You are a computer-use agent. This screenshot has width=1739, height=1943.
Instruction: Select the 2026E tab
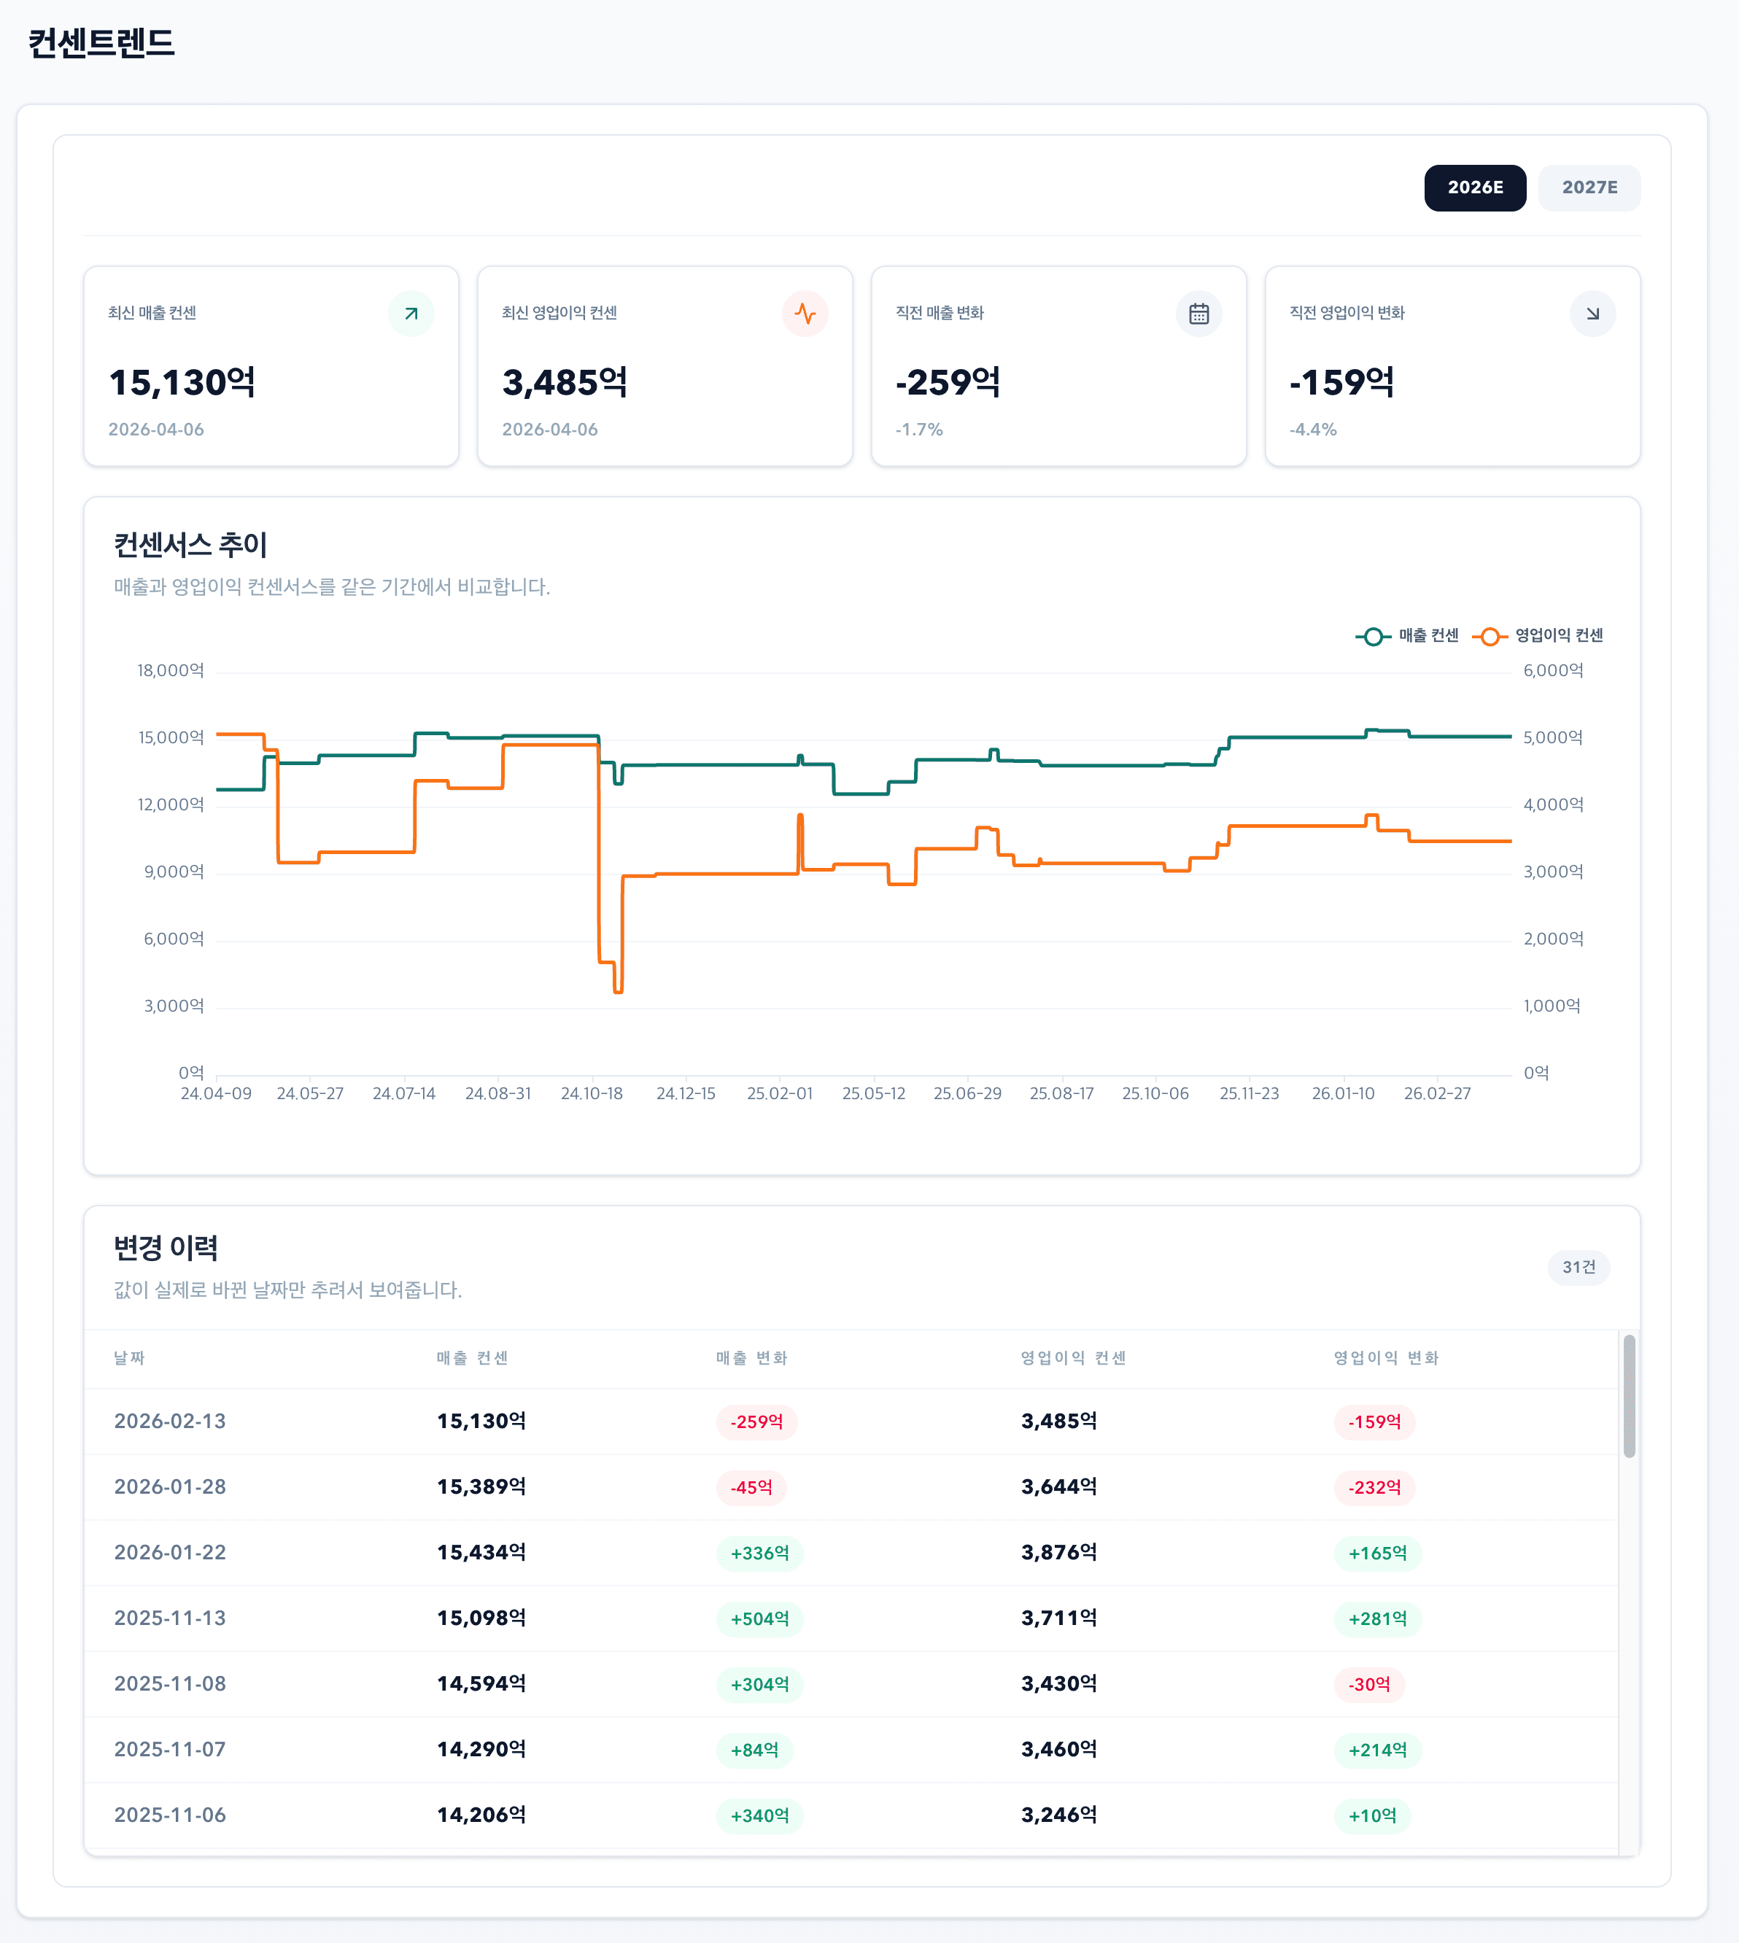click(1474, 187)
